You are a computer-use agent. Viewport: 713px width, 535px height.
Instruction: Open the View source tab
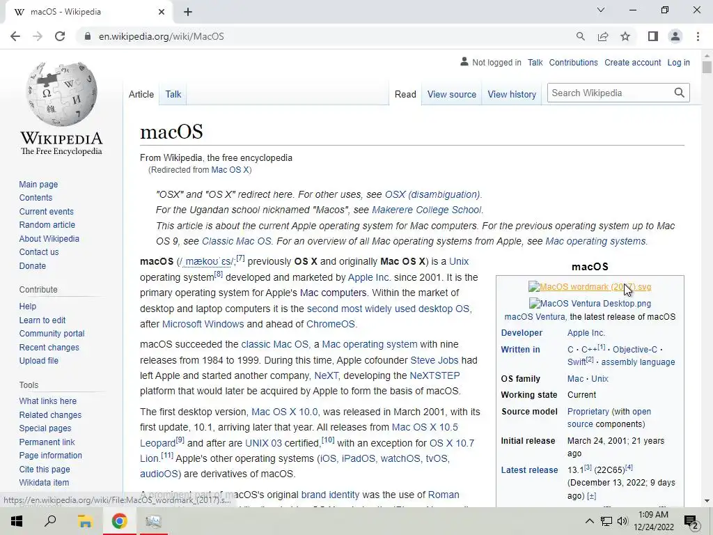[451, 94]
